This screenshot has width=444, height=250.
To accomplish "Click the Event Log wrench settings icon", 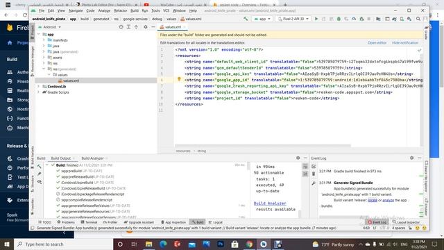I will click(314, 183).
